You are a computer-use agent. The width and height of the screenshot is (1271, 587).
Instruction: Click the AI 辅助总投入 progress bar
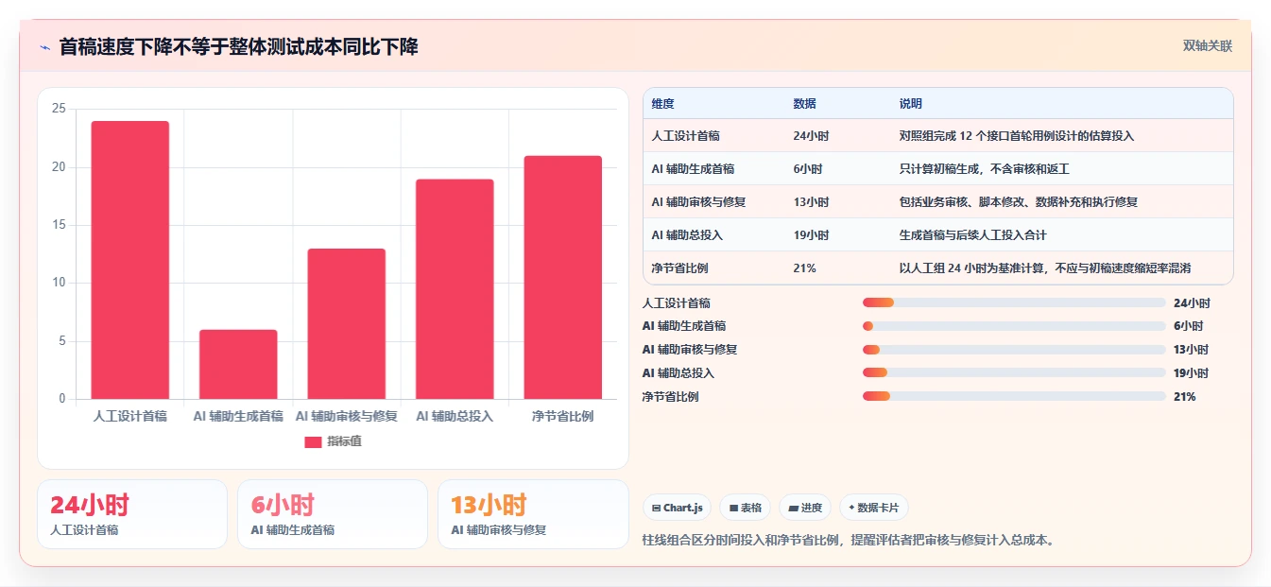[1014, 373]
